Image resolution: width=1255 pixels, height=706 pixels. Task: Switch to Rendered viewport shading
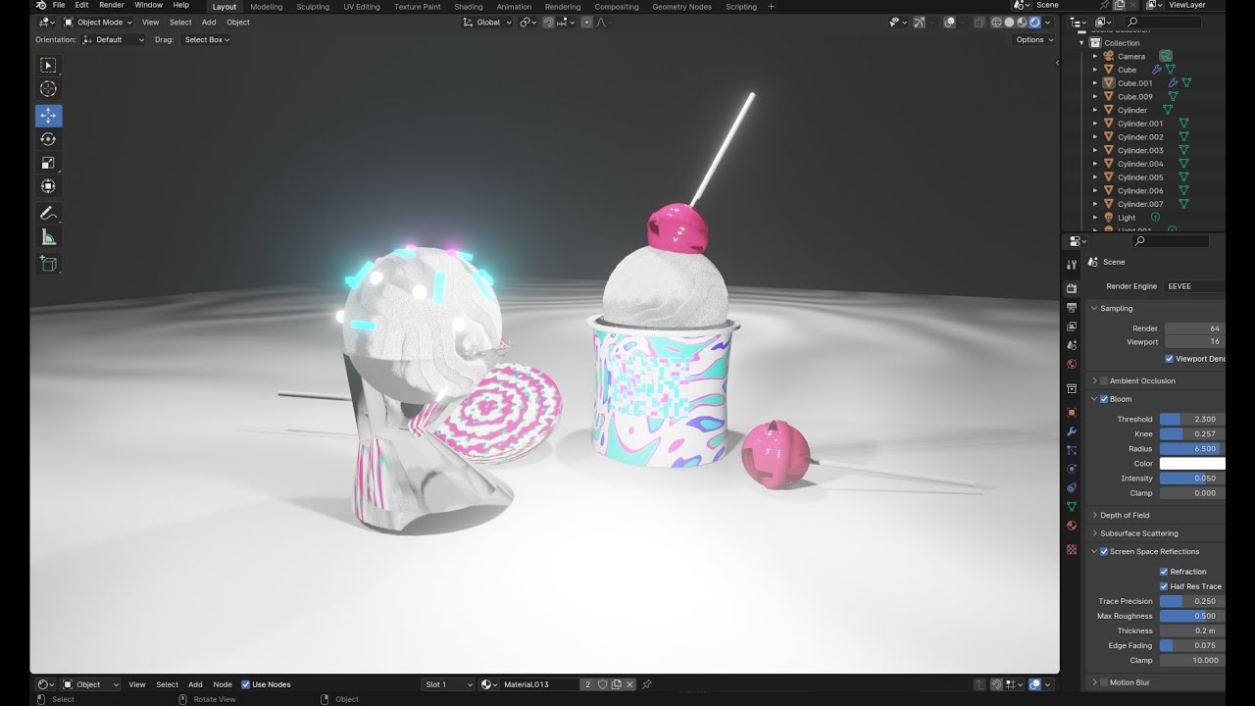coord(1034,23)
